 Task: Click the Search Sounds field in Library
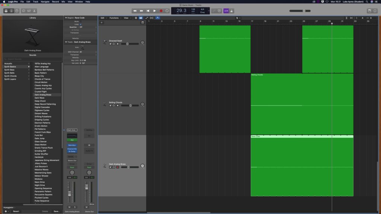tap(33, 59)
